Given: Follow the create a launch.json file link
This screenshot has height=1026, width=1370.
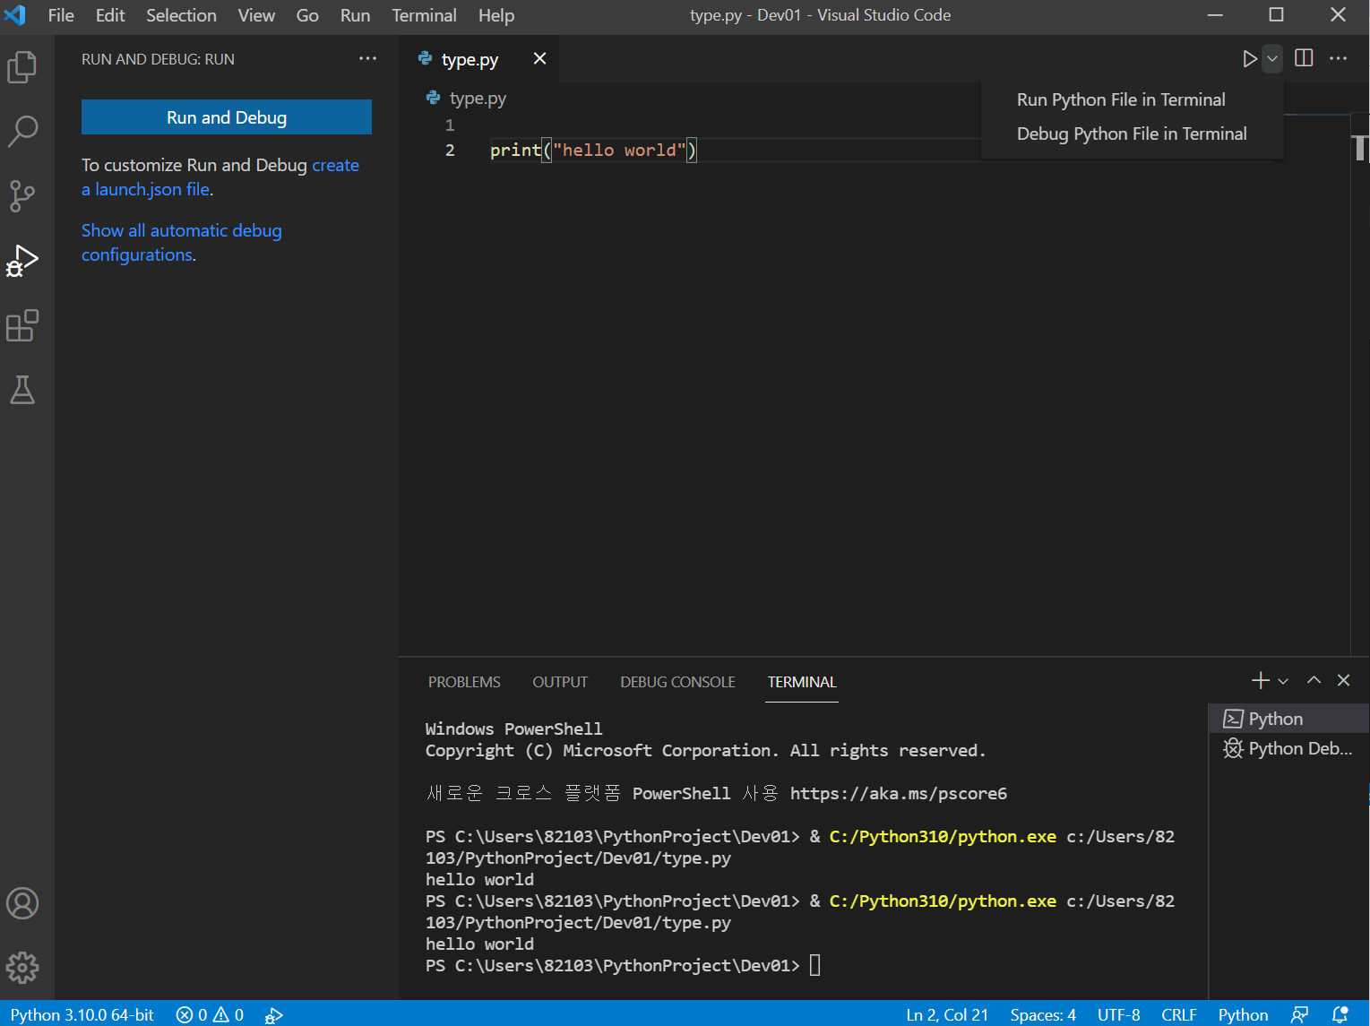Looking at the screenshot, I should tap(220, 177).
